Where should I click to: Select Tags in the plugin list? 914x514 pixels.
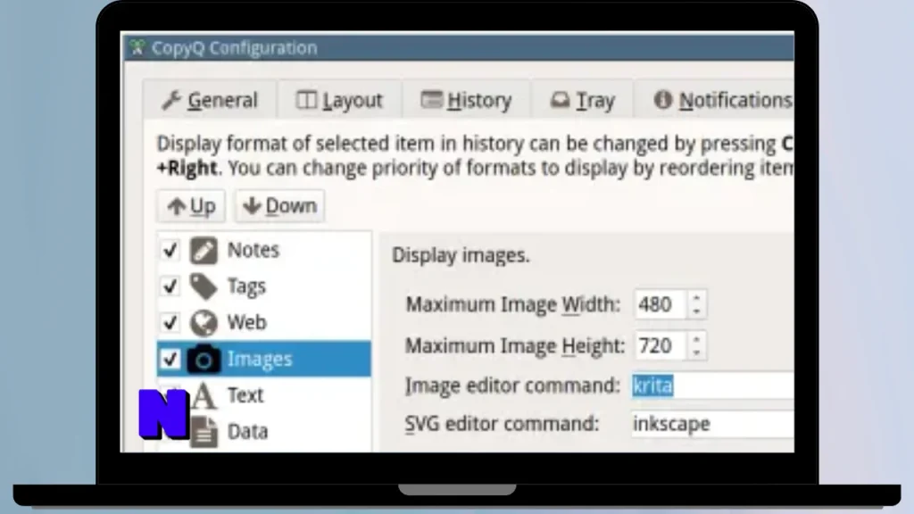coord(263,286)
